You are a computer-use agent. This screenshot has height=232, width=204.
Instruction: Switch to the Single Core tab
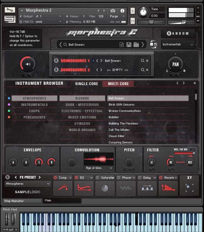(x=87, y=84)
